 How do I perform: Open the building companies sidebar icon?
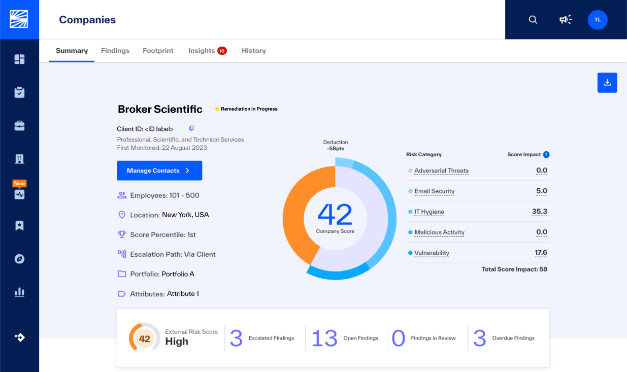19,159
